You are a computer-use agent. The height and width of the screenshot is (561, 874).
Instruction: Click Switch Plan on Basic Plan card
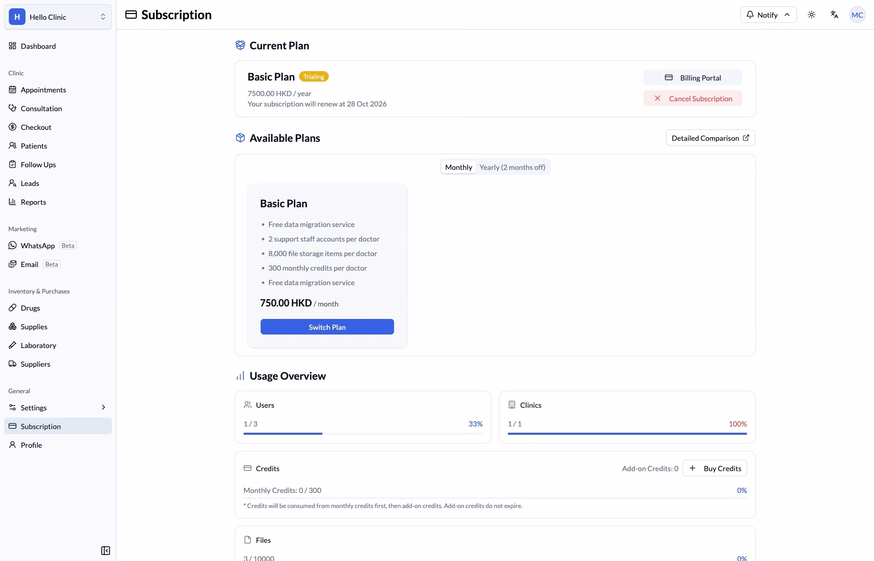[327, 327]
